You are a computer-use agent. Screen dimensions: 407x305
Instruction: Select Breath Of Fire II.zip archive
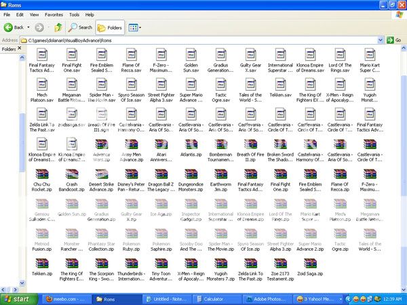(x=250, y=150)
